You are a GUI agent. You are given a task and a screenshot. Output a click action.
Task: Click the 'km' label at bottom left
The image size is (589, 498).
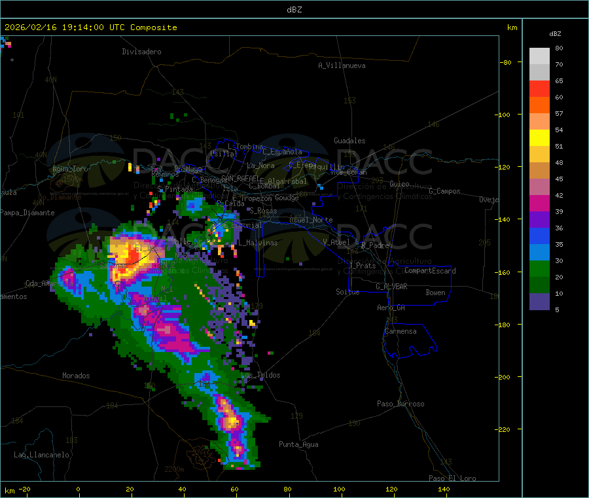point(10,491)
